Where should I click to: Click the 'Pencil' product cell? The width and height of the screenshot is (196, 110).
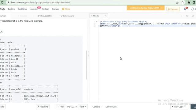pyautogui.click(x=15, y=59)
